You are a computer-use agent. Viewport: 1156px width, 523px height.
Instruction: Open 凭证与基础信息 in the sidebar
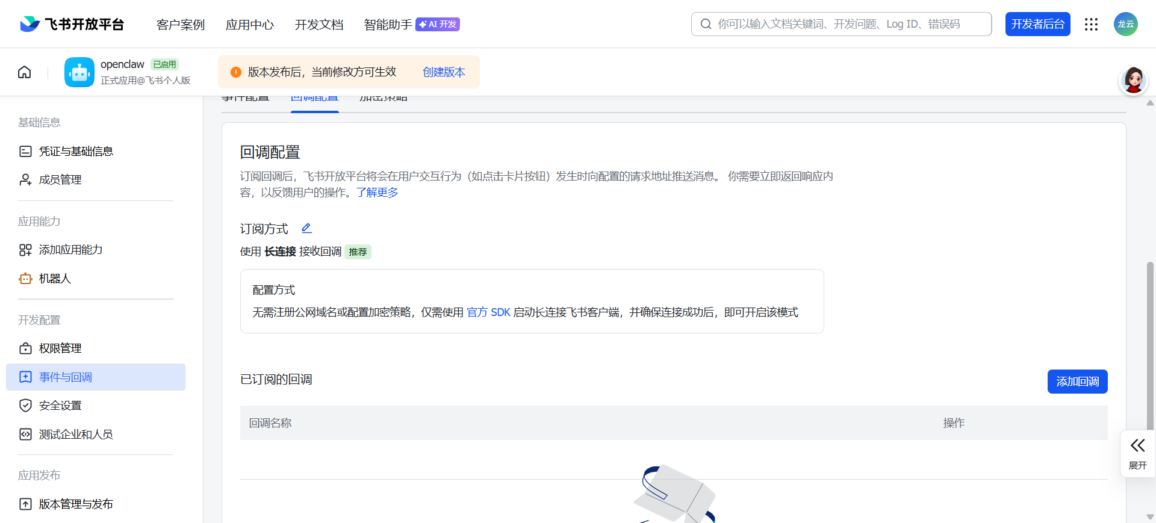76,151
